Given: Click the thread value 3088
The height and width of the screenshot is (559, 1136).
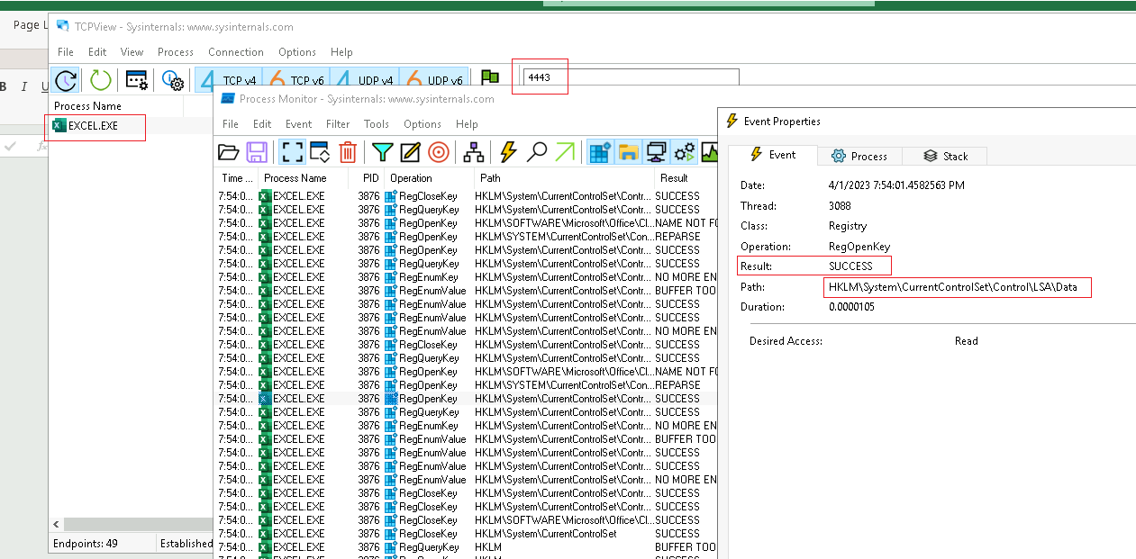Looking at the screenshot, I should (840, 206).
